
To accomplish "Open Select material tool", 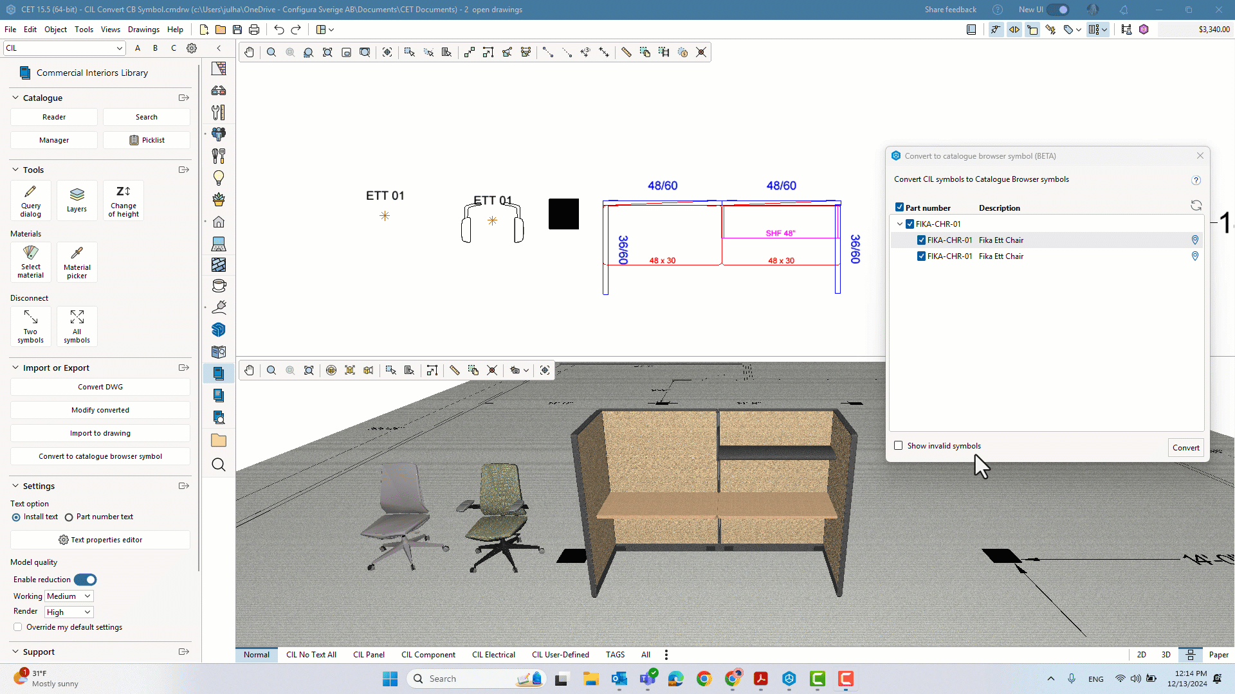I will click(30, 262).
